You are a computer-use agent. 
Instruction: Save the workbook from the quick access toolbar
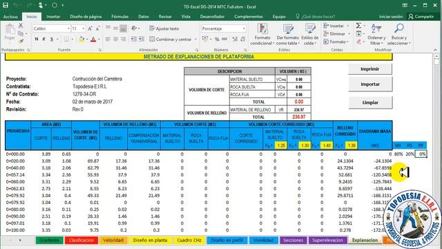6,5
